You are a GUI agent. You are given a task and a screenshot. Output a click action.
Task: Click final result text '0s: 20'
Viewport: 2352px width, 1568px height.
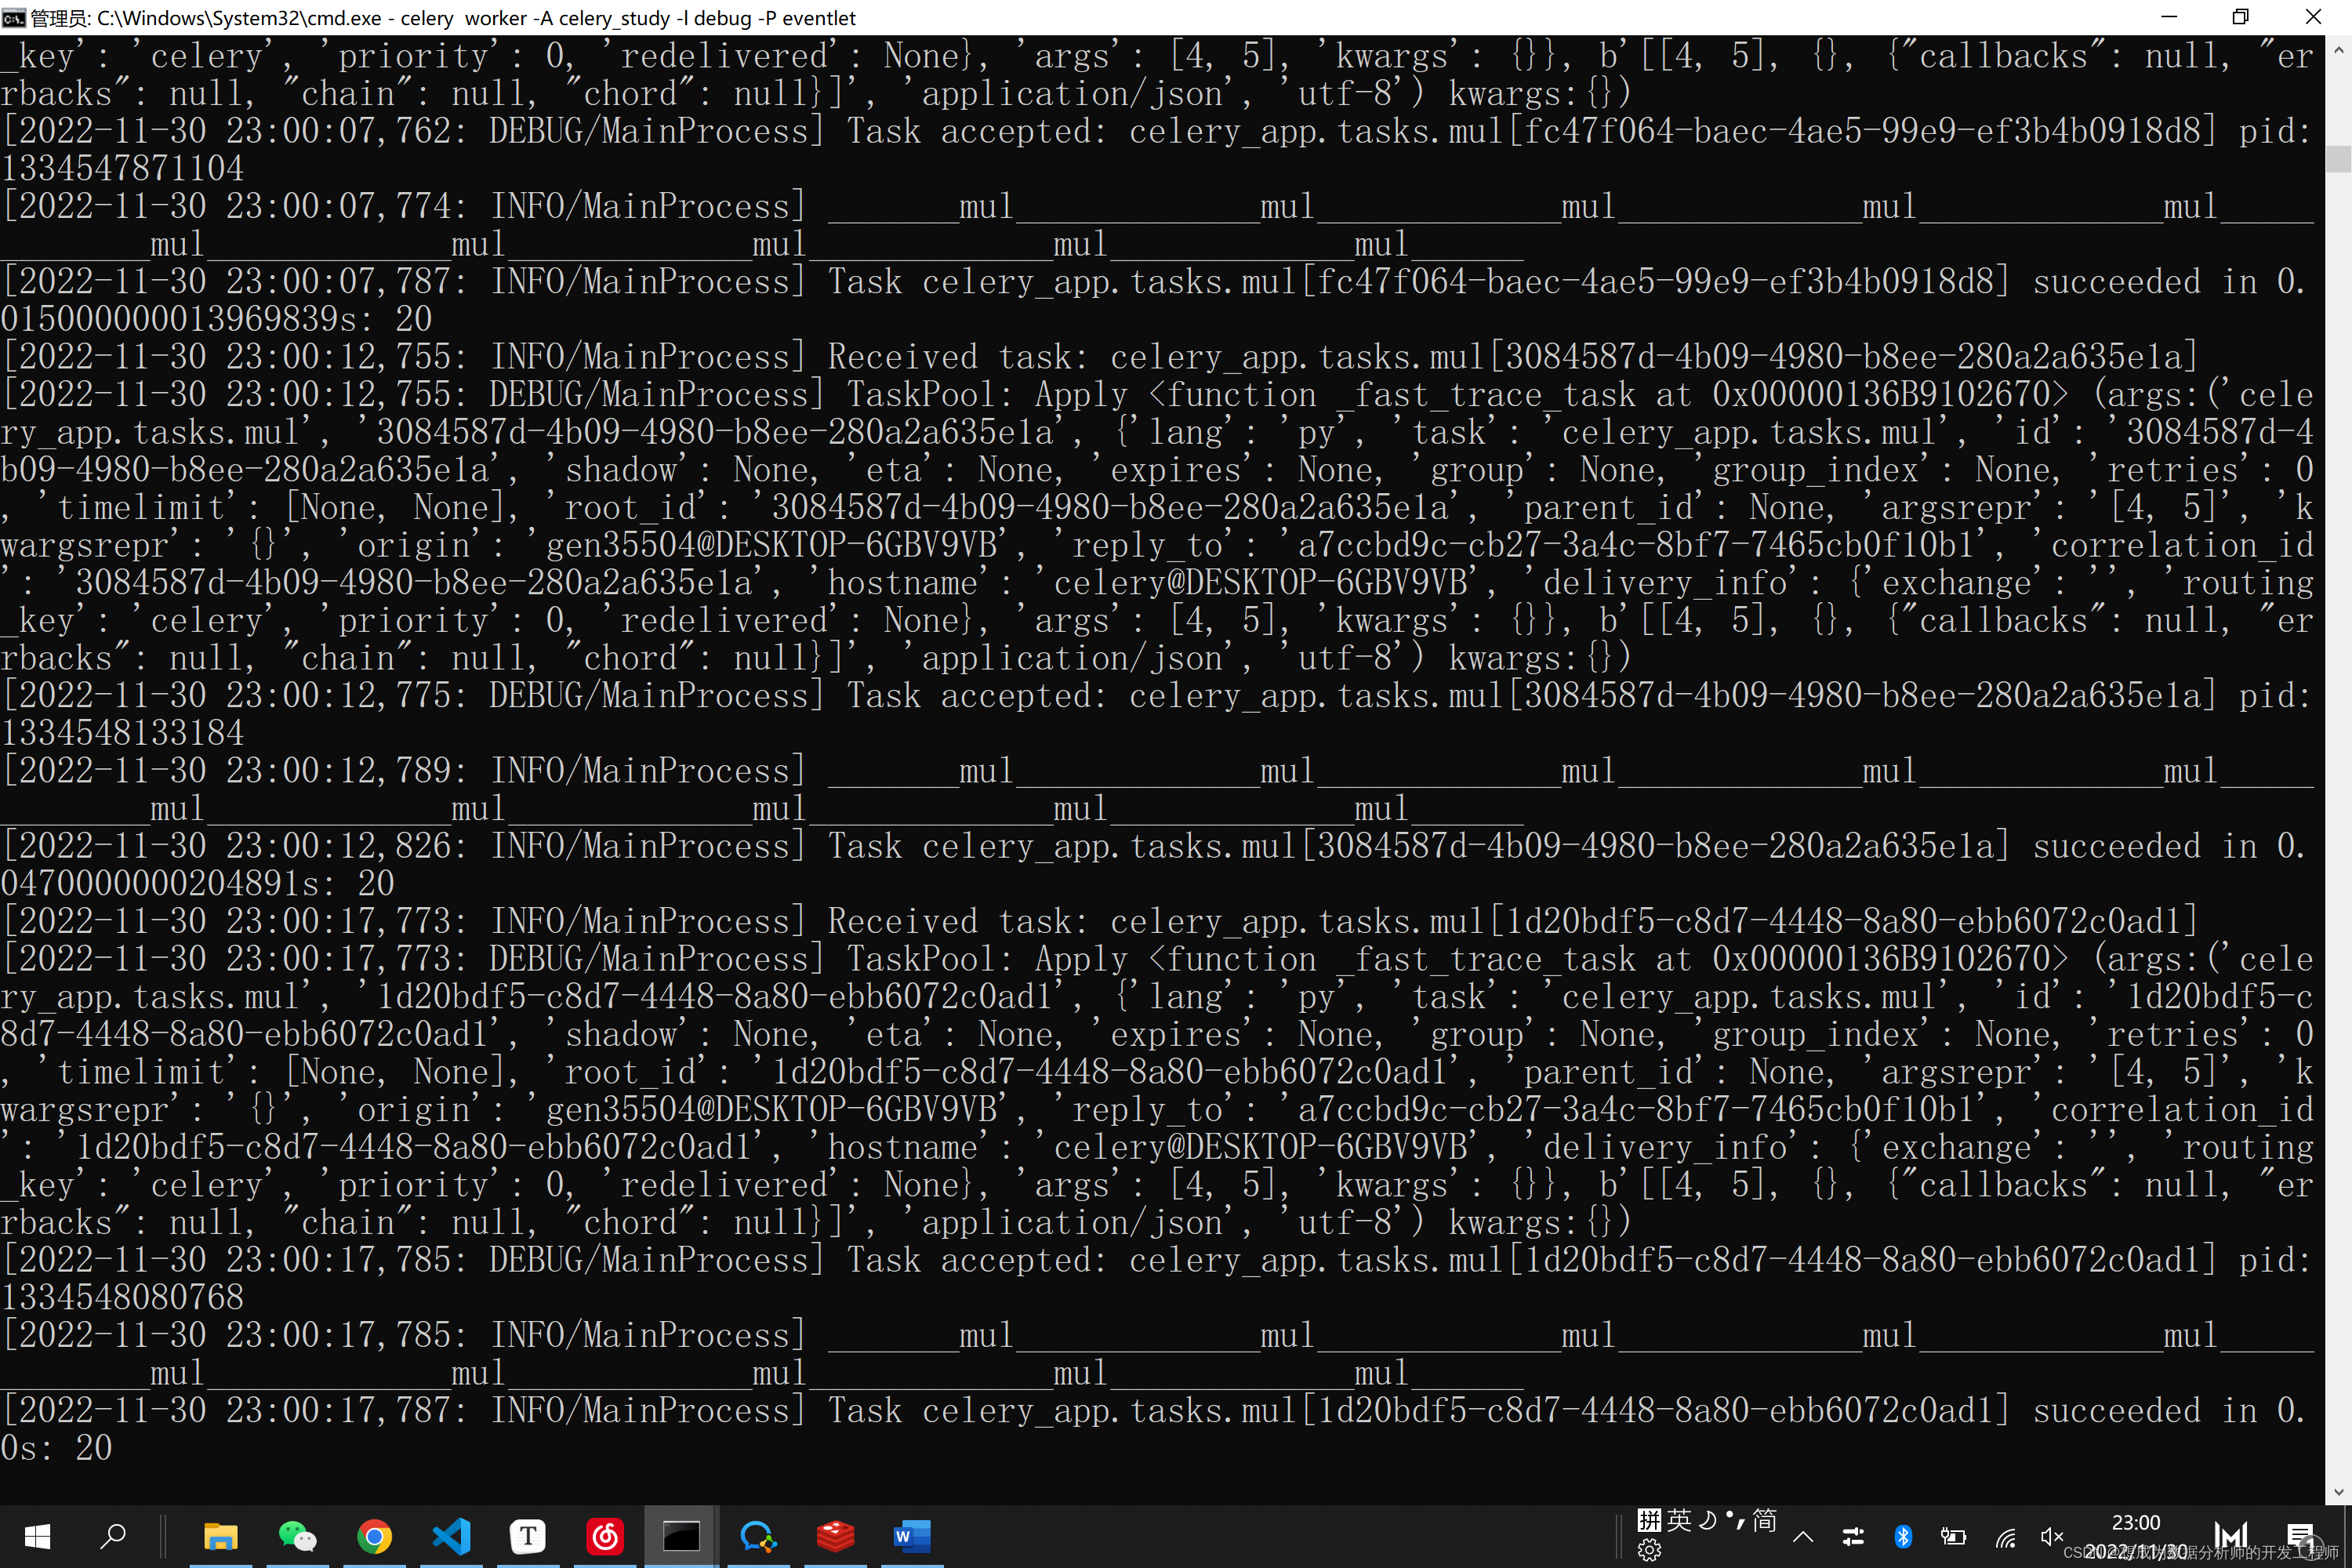(57, 1449)
